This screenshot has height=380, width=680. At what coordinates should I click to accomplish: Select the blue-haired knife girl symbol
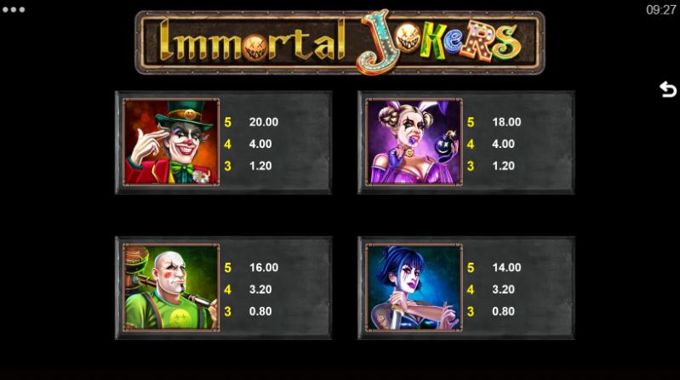click(414, 287)
